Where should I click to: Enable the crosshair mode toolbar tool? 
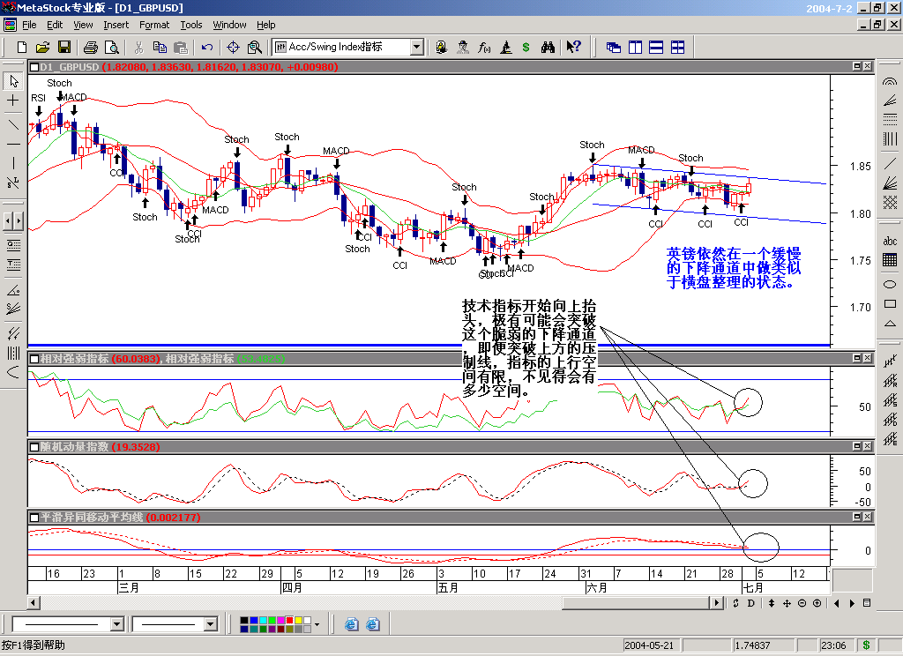click(x=234, y=47)
